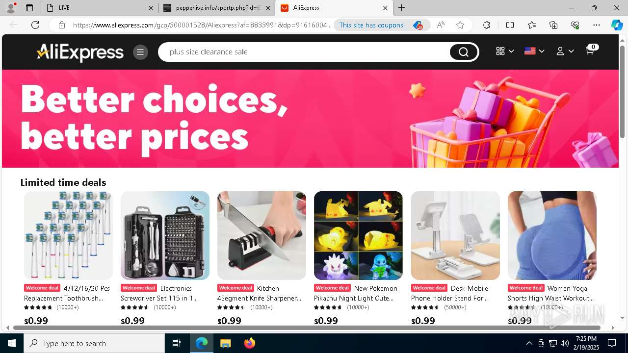Expand the QR app grid dropdown

click(x=505, y=51)
